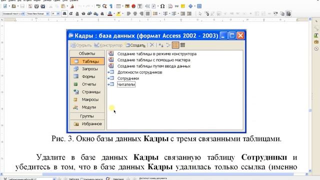
Task: Click Конструктор button in Кадры window
Action: point(108,45)
